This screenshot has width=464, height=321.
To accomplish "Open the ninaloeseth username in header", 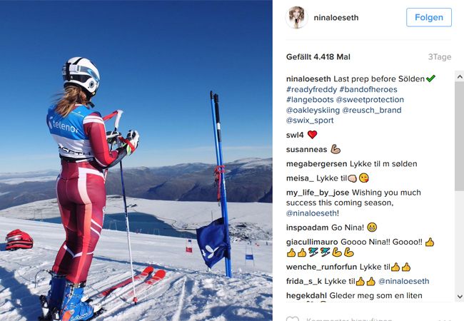I will (x=336, y=18).
